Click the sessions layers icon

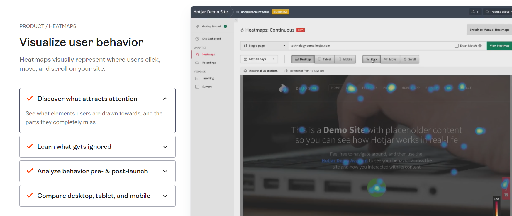click(245, 71)
